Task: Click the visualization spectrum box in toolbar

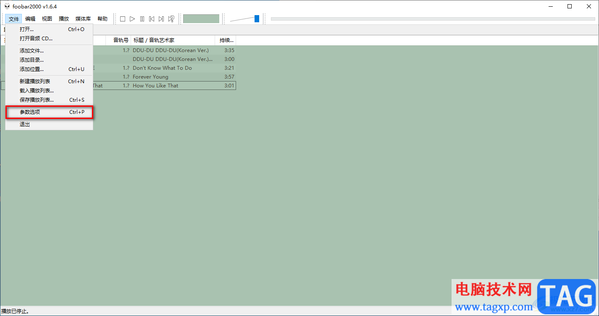Action: pyautogui.click(x=201, y=19)
